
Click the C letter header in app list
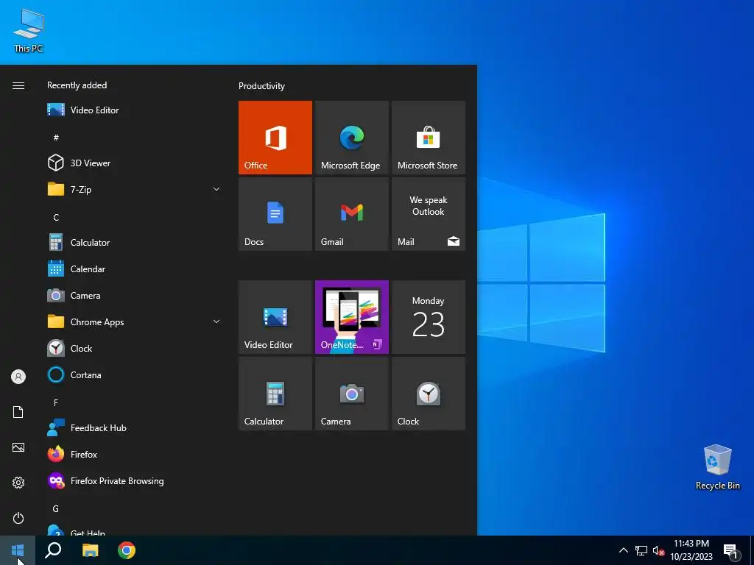pos(56,217)
